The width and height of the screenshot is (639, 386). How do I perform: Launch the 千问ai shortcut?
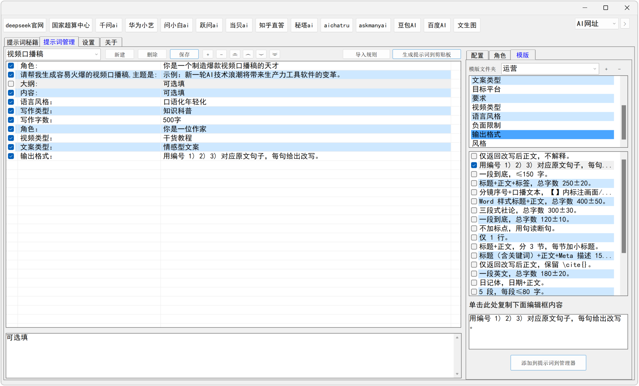[x=109, y=25]
